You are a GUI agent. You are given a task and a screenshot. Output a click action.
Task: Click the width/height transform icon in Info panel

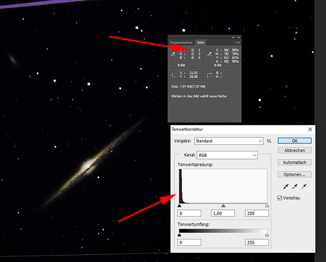209,75
